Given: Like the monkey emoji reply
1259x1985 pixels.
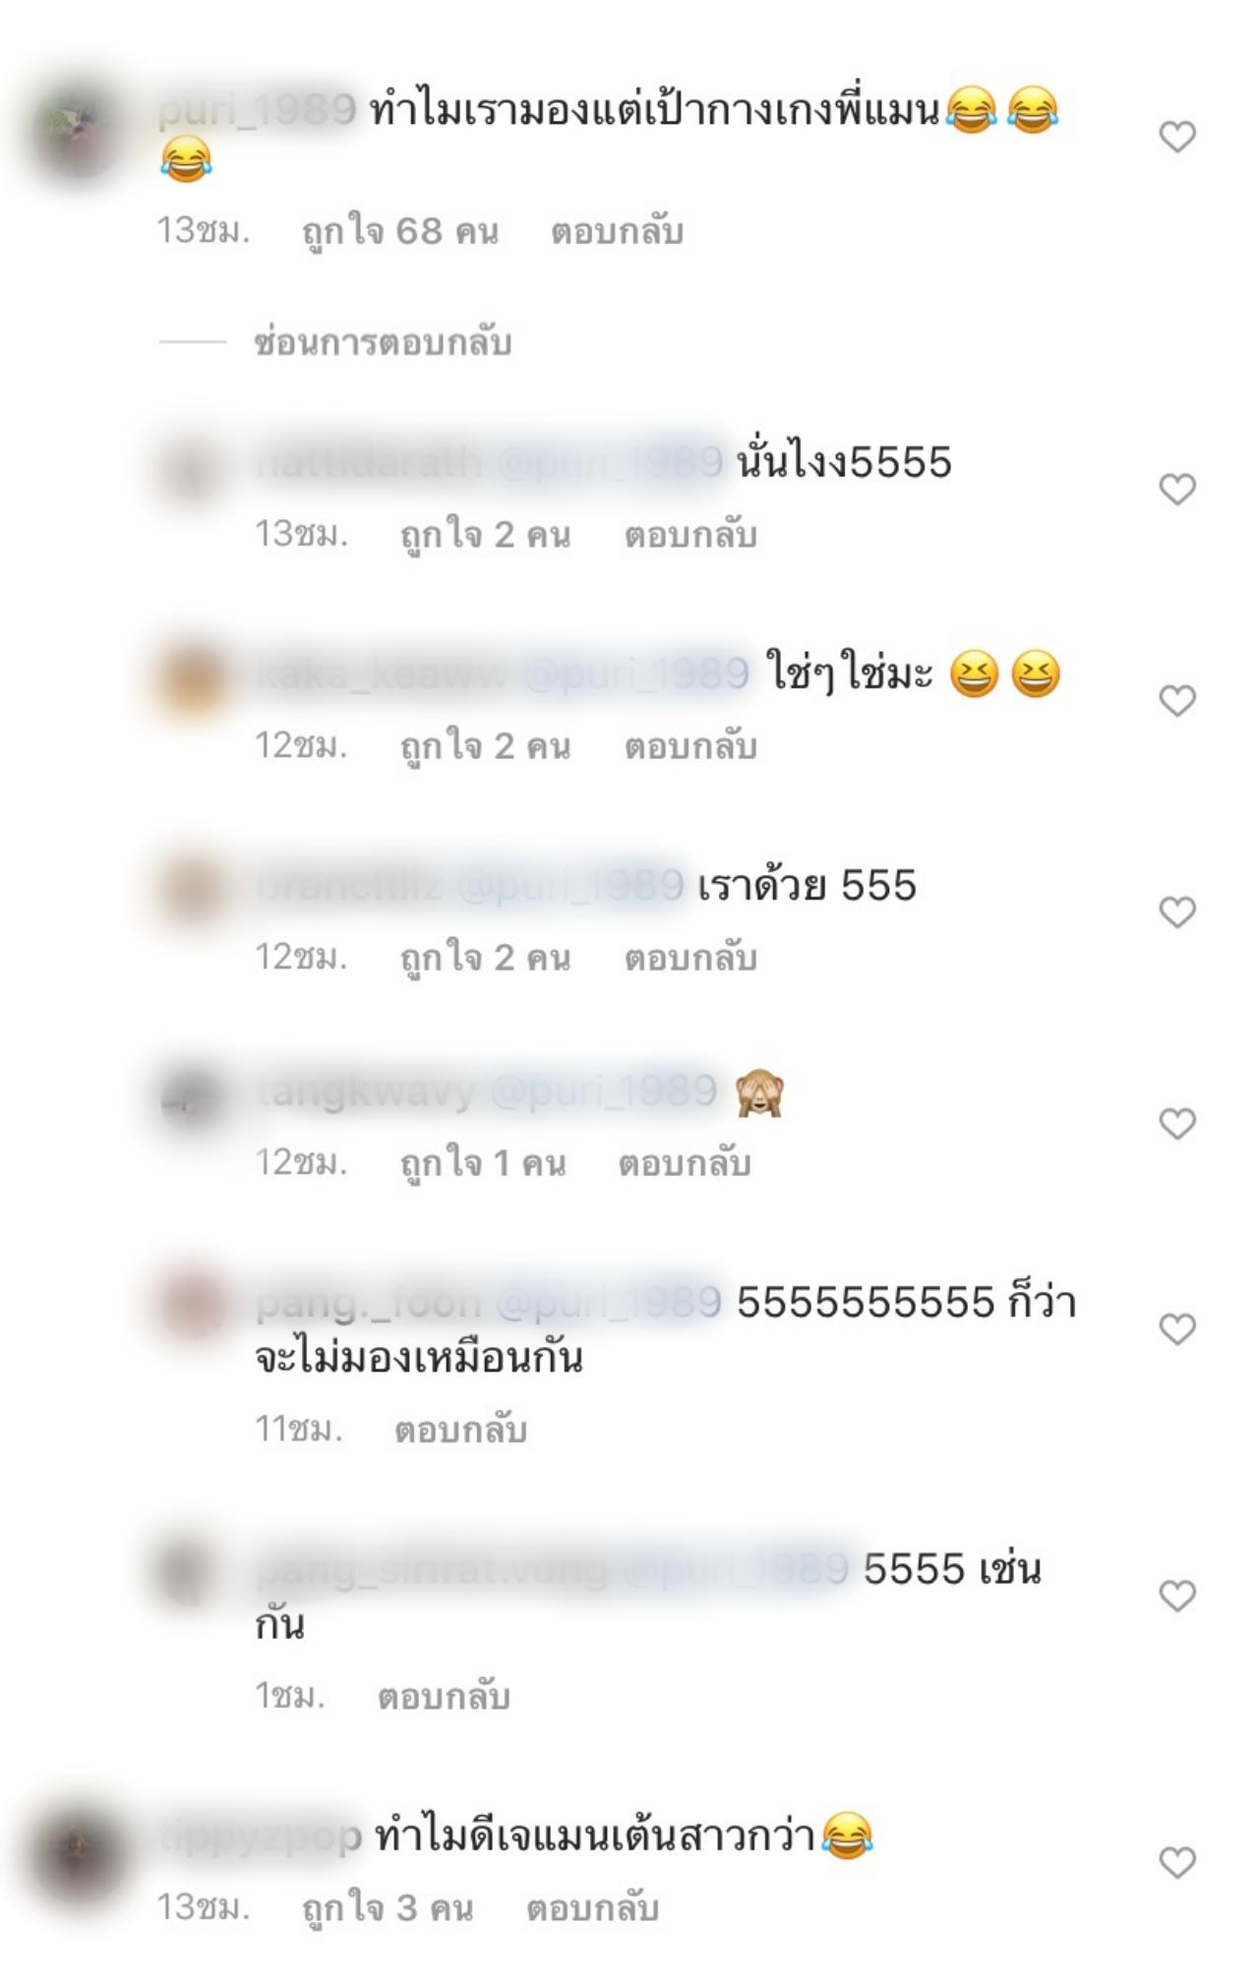Looking at the screenshot, I should [x=1176, y=1123].
